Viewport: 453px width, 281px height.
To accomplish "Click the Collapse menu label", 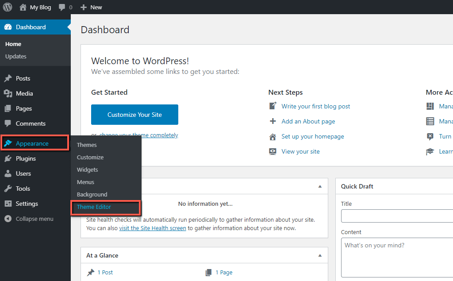I will 35,219.
